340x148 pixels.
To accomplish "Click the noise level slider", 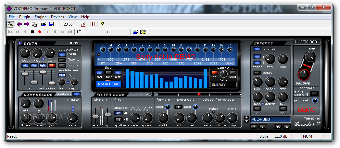I will (51, 83).
